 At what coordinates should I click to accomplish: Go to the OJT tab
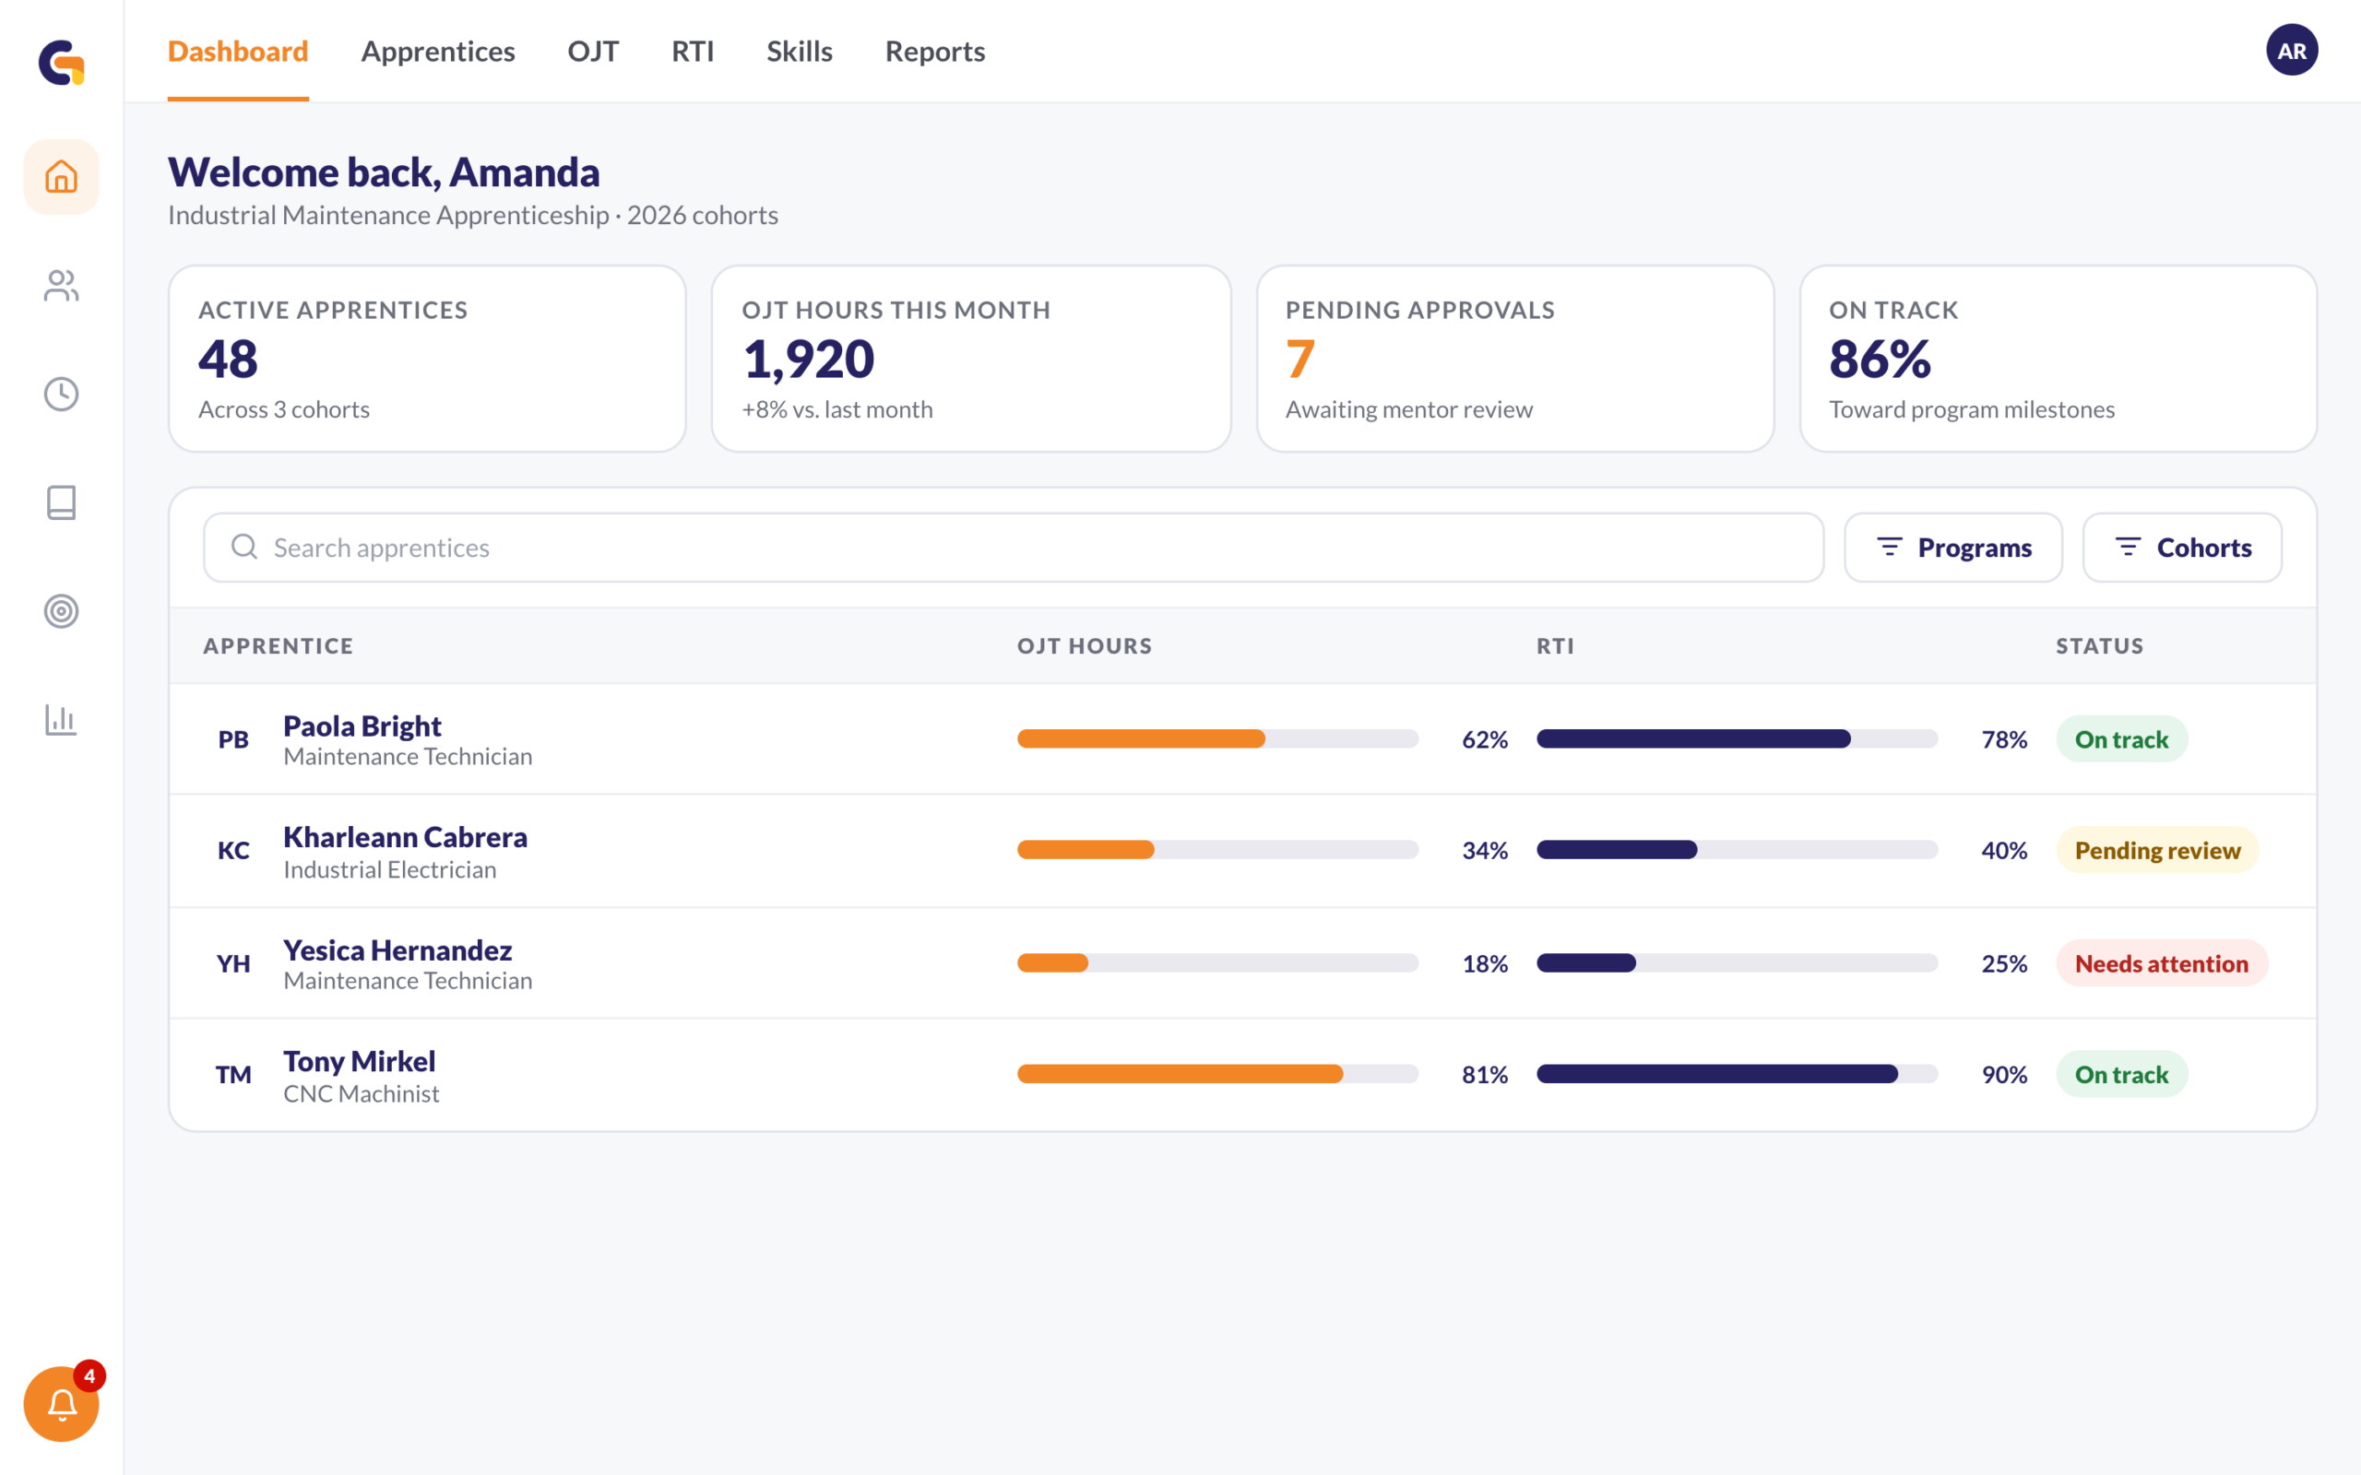pos(593,51)
